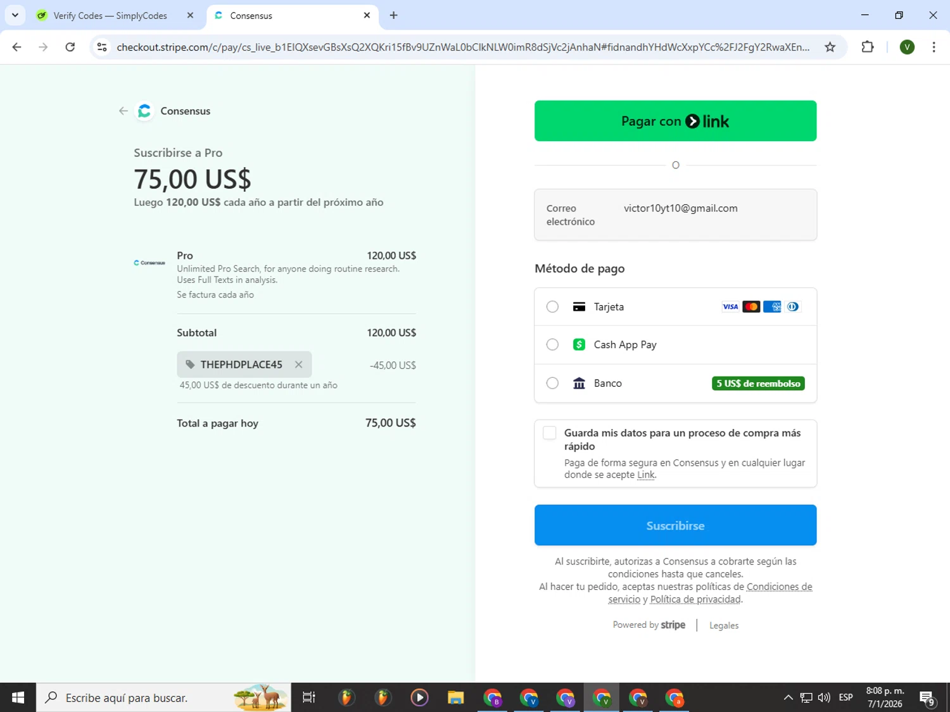The image size is (950, 712).
Task: View site information icon in address bar
Action: pos(102,47)
